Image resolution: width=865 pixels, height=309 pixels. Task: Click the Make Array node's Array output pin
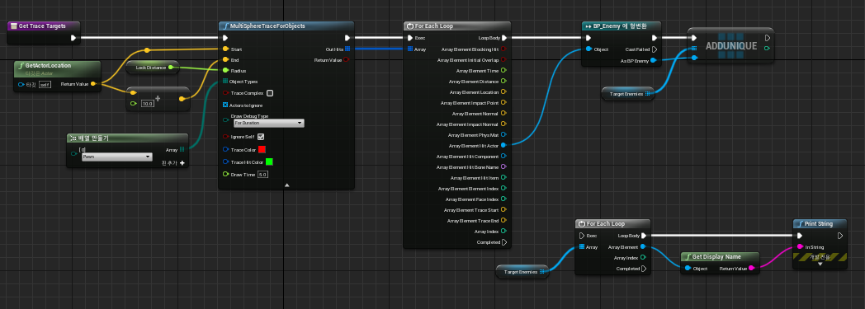point(182,149)
